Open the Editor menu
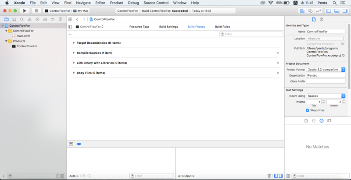This screenshot has width=351, height=180. coord(100,3)
